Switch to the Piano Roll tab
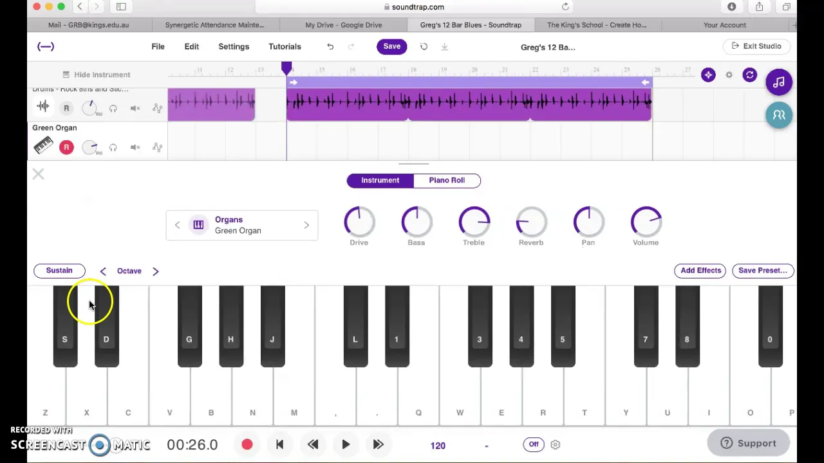The width and height of the screenshot is (824, 463). pos(447,180)
